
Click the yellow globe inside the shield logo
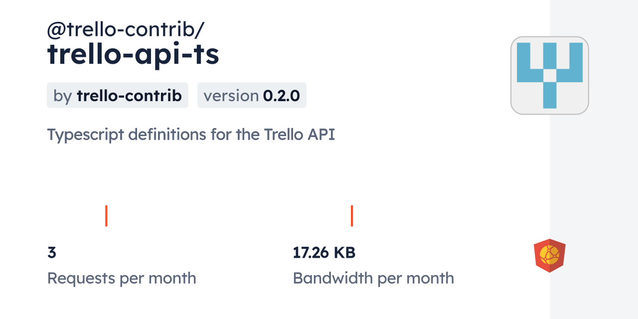[x=549, y=255]
